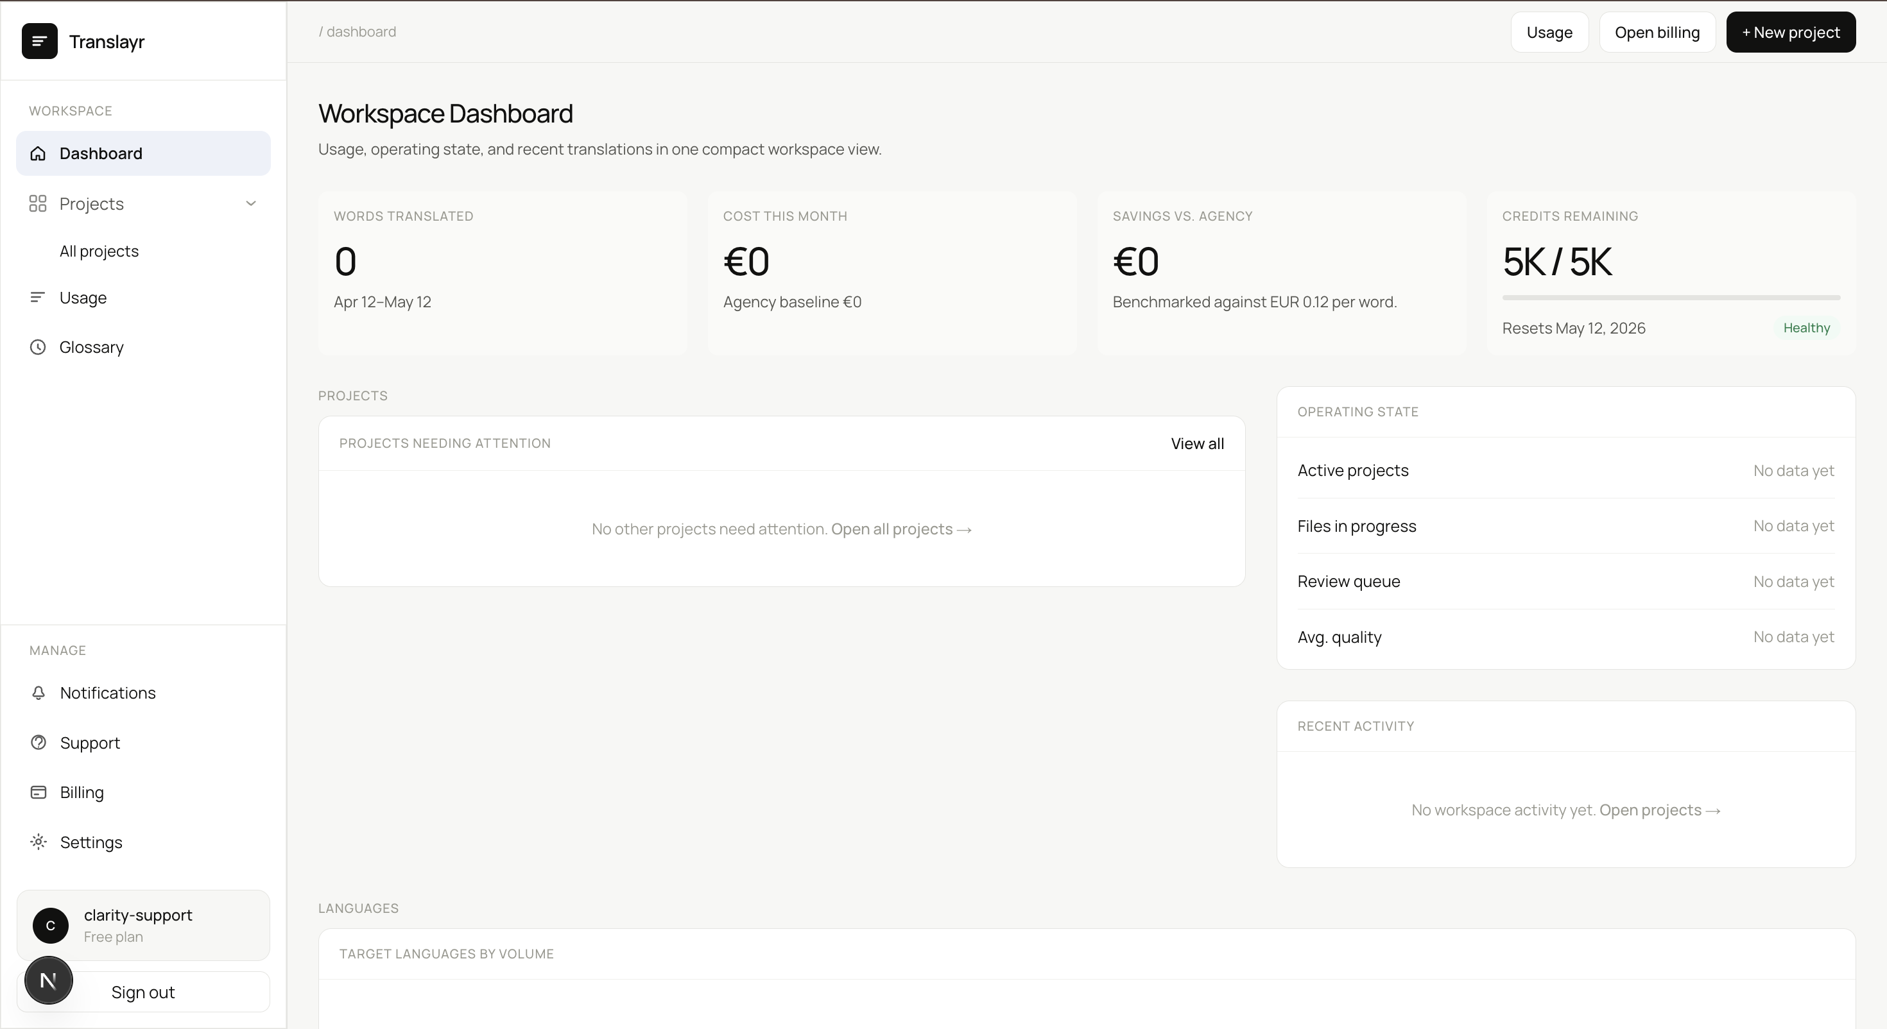Click the Notifications bell icon
This screenshot has width=1887, height=1029.
pyautogui.click(x=39, y=693)
